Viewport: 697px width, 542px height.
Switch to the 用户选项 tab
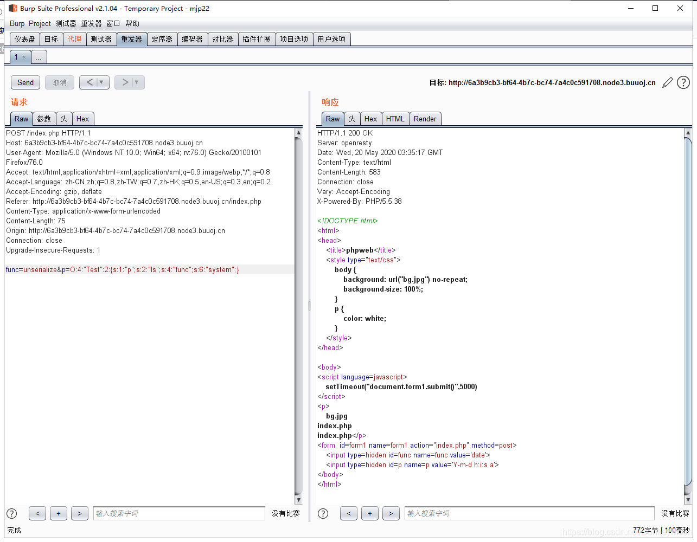[x=332, y=39]
